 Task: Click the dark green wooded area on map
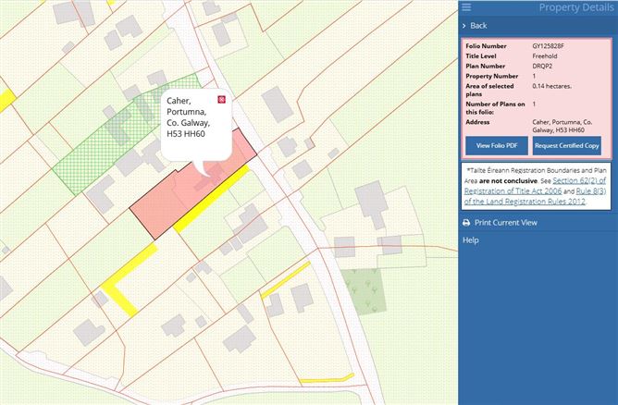click(365, 291)
